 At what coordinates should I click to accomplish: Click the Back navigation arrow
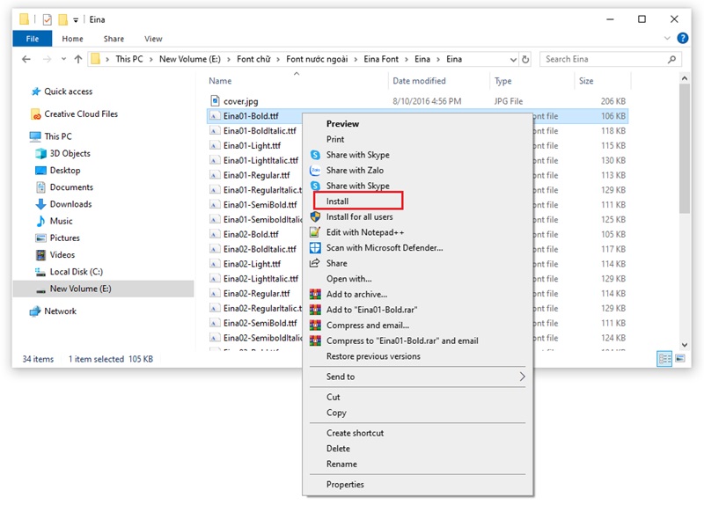click(26, 59)
